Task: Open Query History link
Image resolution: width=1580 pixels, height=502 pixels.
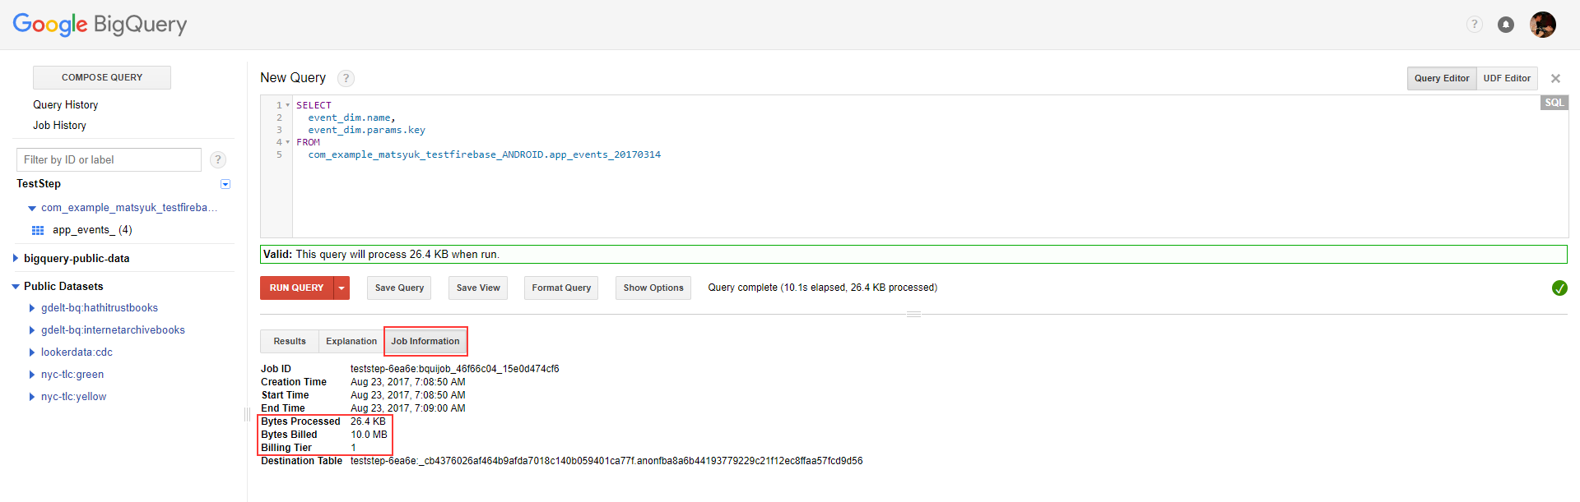Action: pos(65,104)
